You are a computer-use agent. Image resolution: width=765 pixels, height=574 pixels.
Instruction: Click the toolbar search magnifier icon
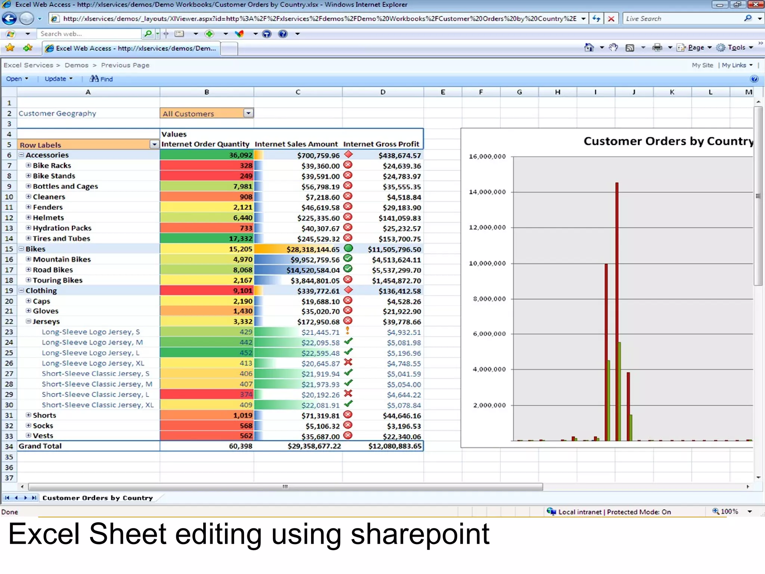tap(148, 34)
